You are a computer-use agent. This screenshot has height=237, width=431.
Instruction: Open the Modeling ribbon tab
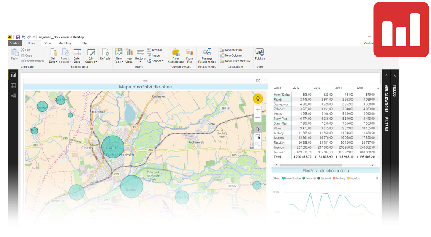(x=65, y=43)
